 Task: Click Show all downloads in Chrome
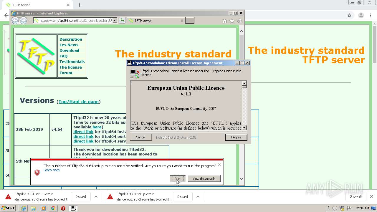[x=356, y=196]
